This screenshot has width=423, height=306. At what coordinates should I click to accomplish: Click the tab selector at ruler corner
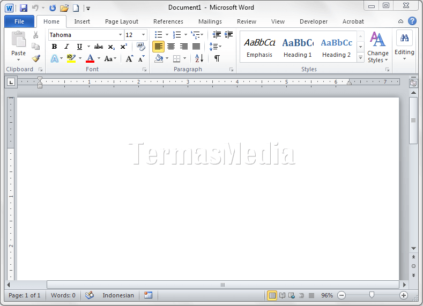tap(11, 82)
